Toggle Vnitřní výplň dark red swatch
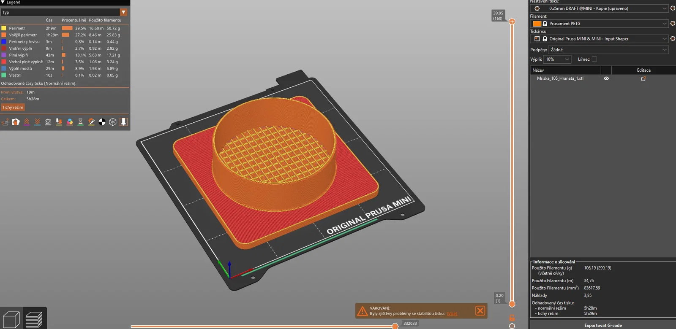Image resolution: width=676 pixels, height=329 pixels. click(4, 49)
